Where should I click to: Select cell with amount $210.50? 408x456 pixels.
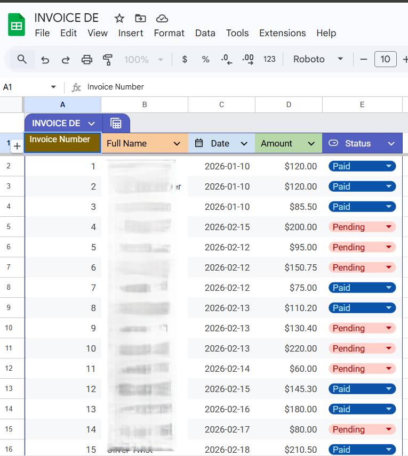tap(289, 448)
